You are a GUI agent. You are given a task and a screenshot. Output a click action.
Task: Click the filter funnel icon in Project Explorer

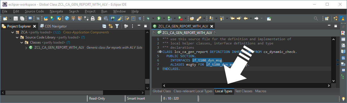tap(117, 26)
